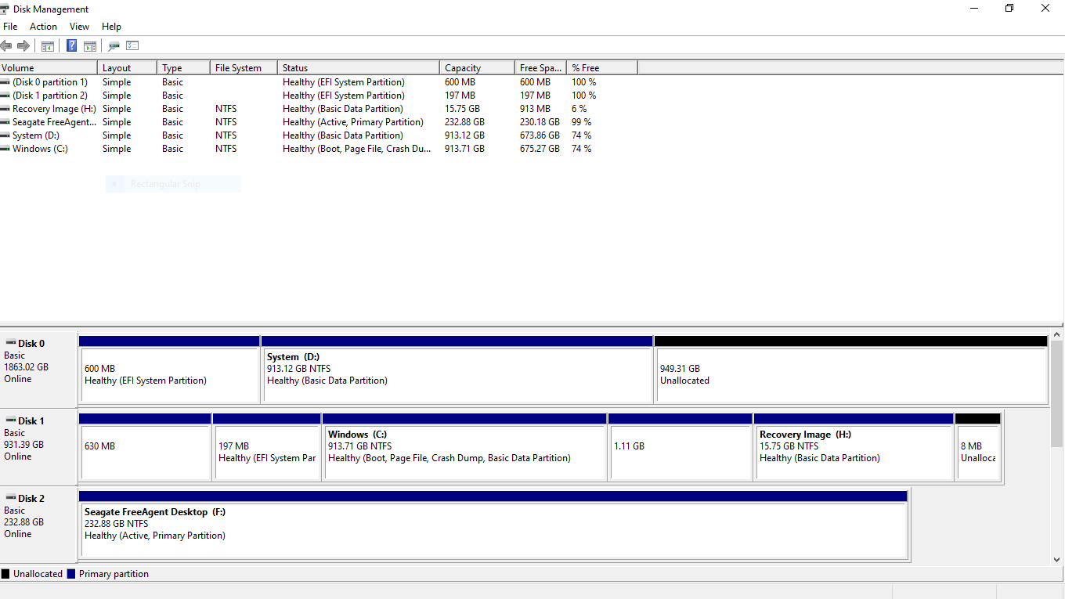Click the Disk Management title bar icon
Viewport: 1065px width, 599px height.
click(x=5, y=9)
